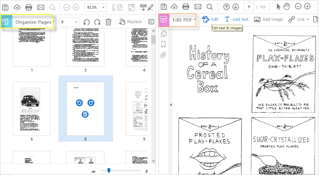319x175 pixels.
Task: Click the cloud upload icon in the right window
Action: (x=174, y=7)
